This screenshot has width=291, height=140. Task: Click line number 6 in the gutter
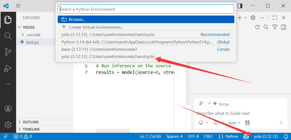pyautogui.click(x=86, y=66)
